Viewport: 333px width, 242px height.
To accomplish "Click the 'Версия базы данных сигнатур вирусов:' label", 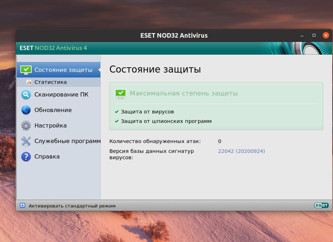I will coord(152,154).
